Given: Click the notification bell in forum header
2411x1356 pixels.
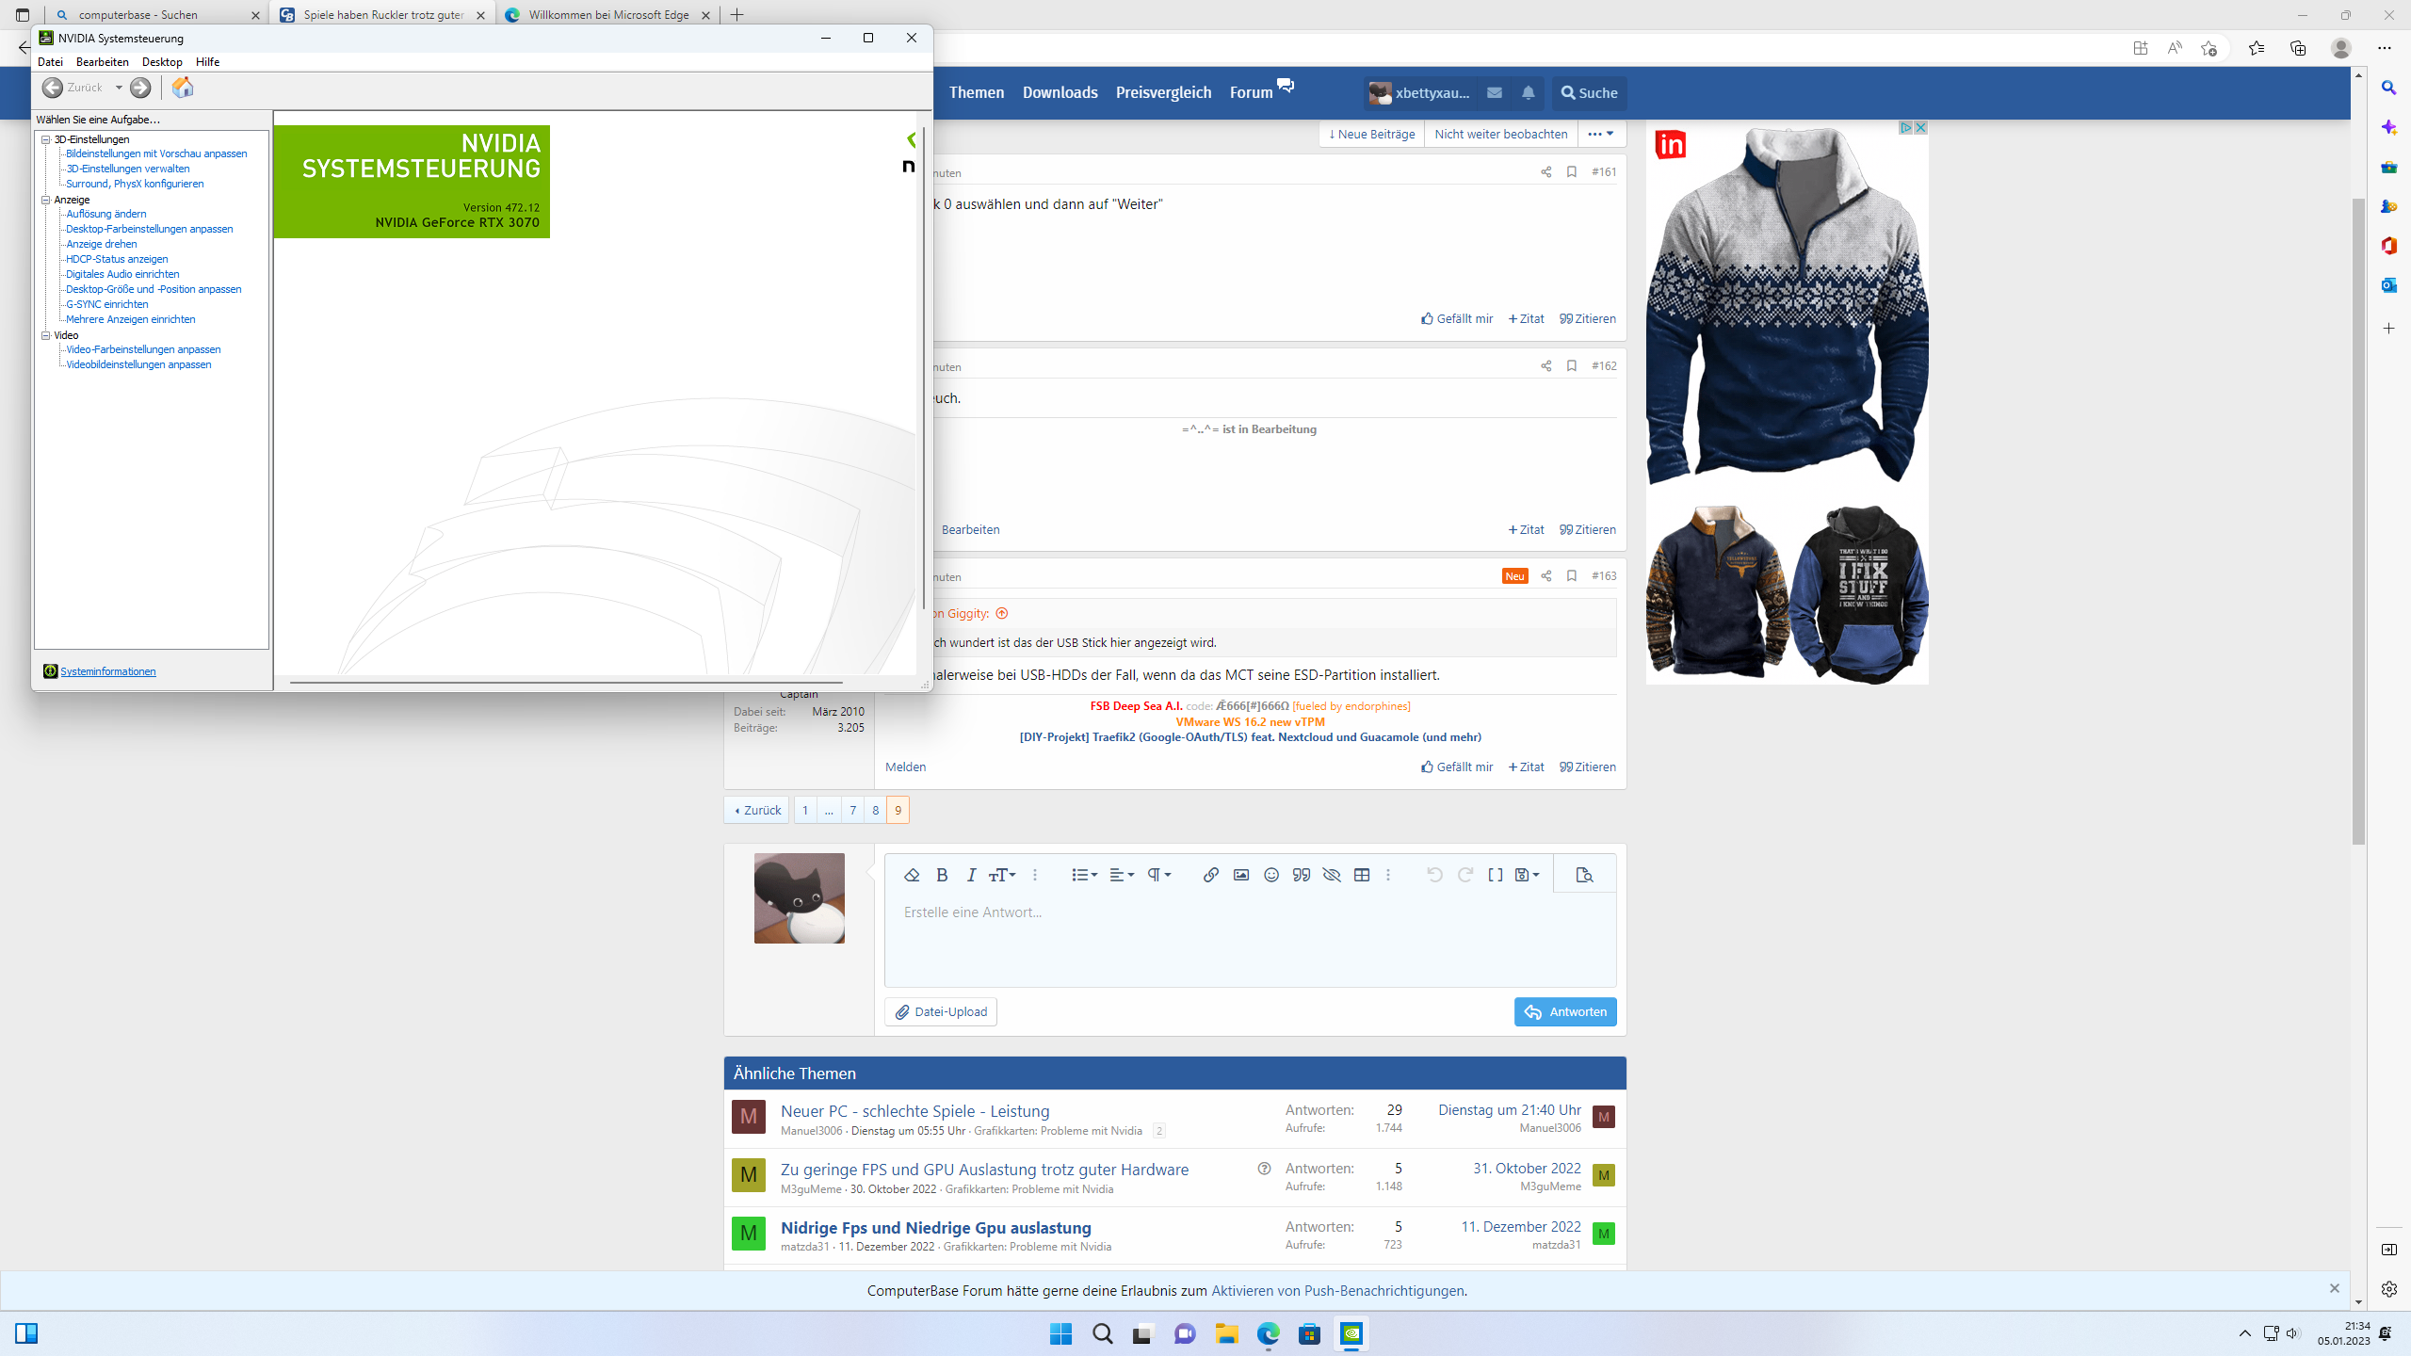Looking at the screenshot, I should [1528, 92].
